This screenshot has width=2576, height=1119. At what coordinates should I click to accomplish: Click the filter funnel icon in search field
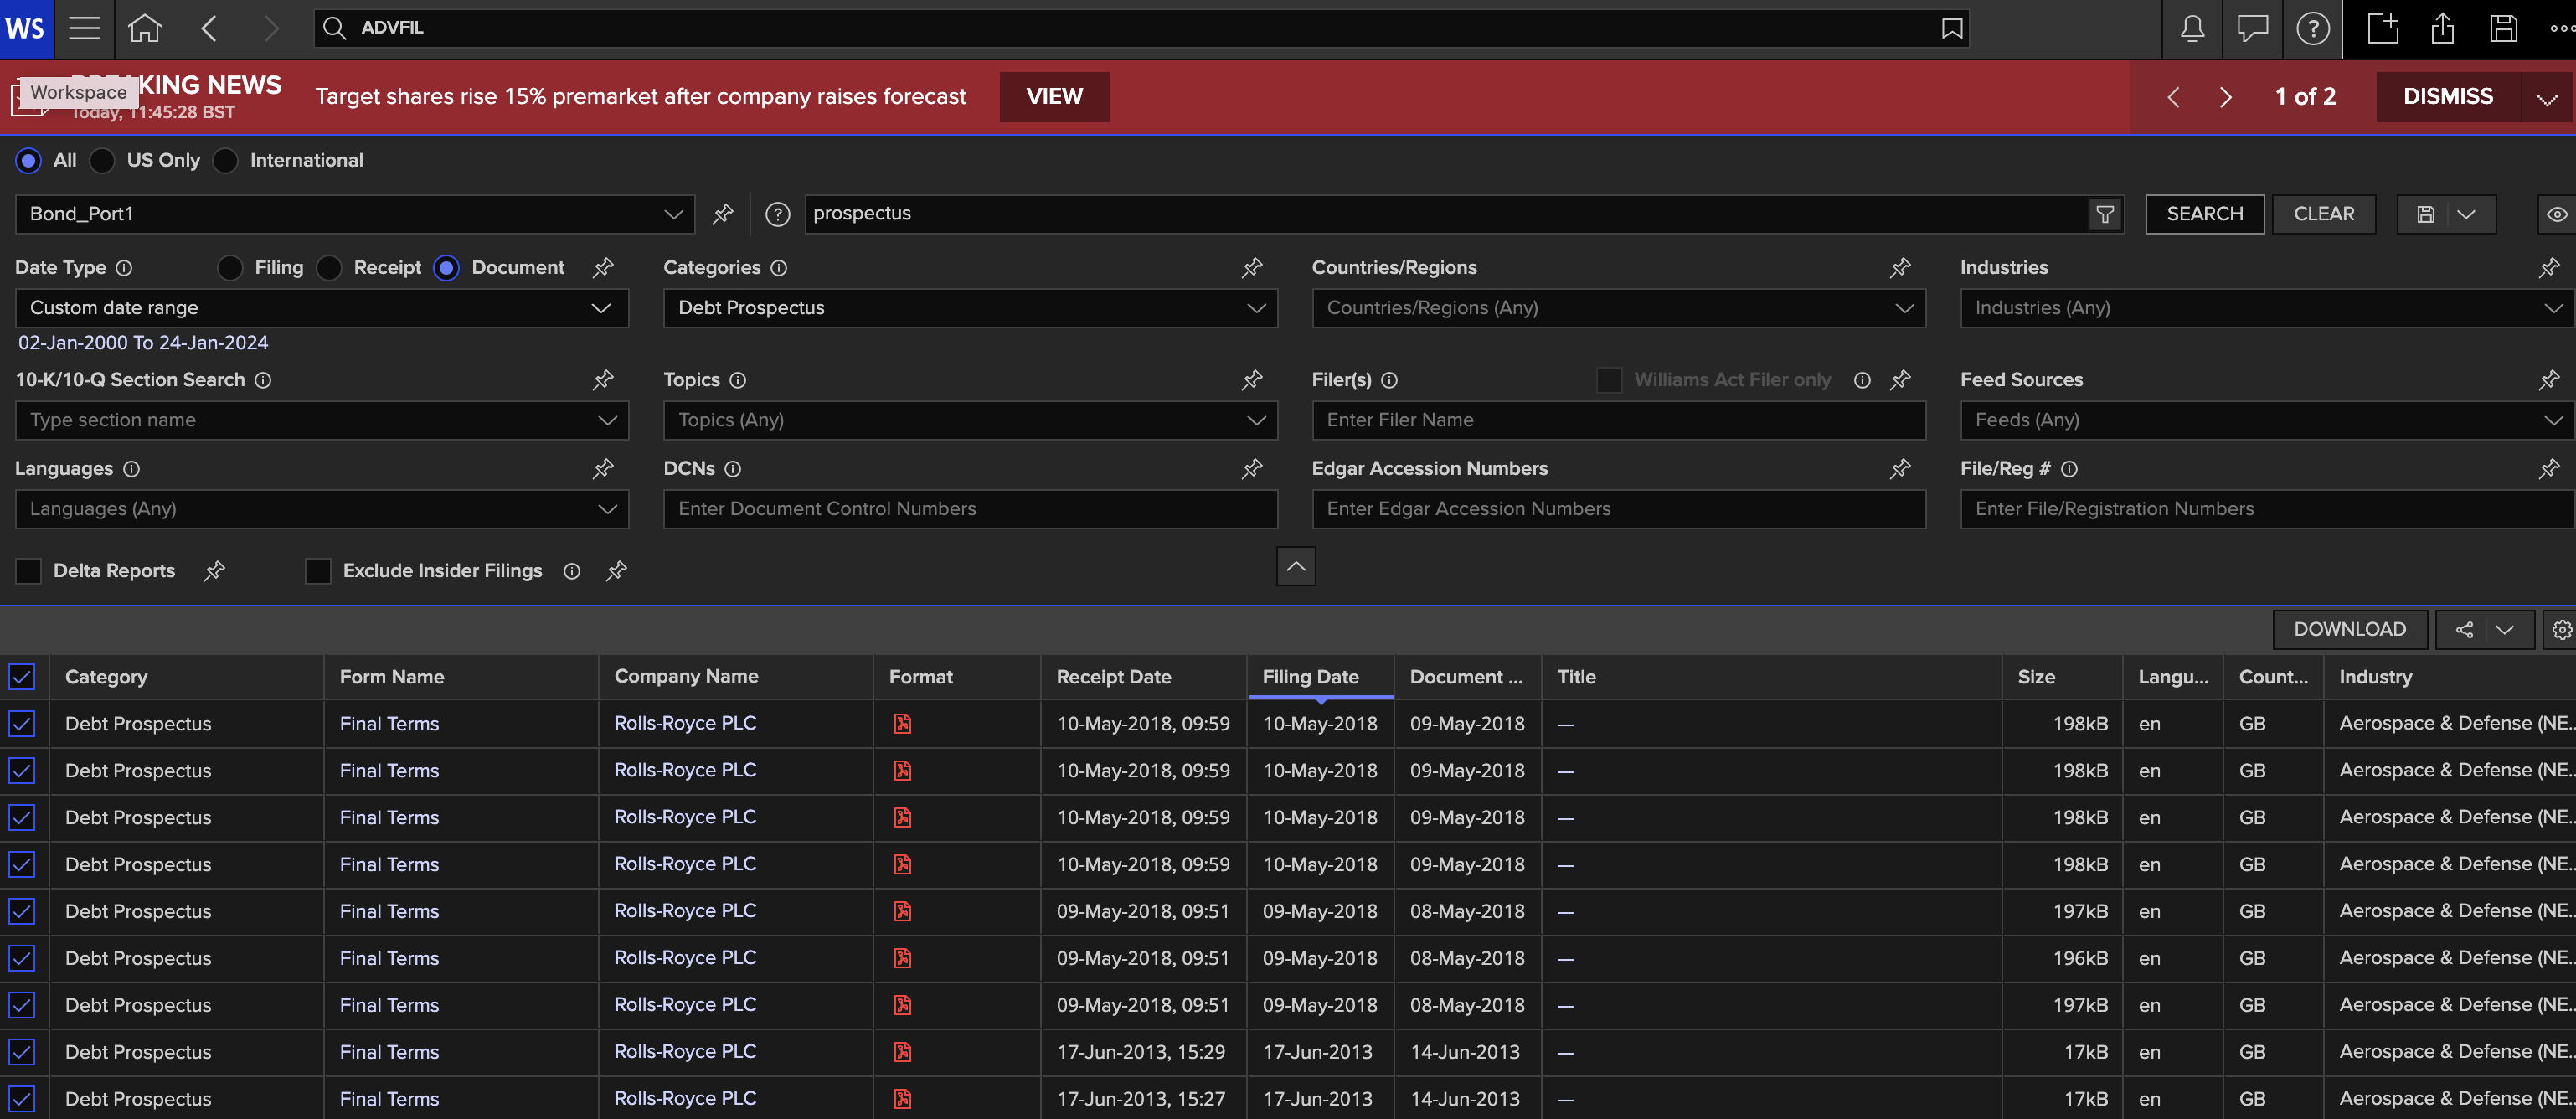[2105, 214]
